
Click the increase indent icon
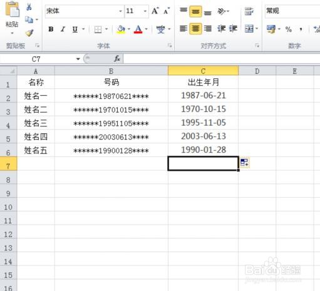tap(233, 28)
